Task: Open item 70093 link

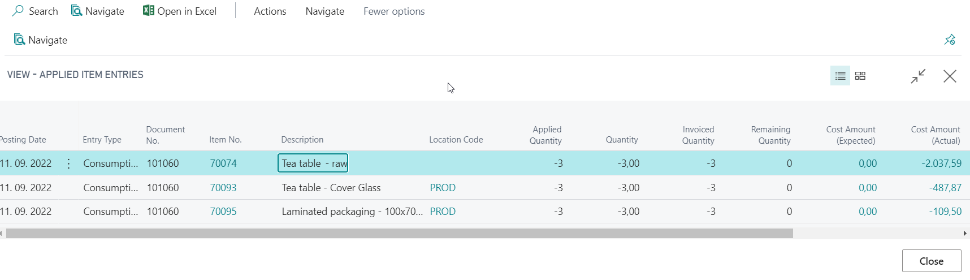Action: 223,188
